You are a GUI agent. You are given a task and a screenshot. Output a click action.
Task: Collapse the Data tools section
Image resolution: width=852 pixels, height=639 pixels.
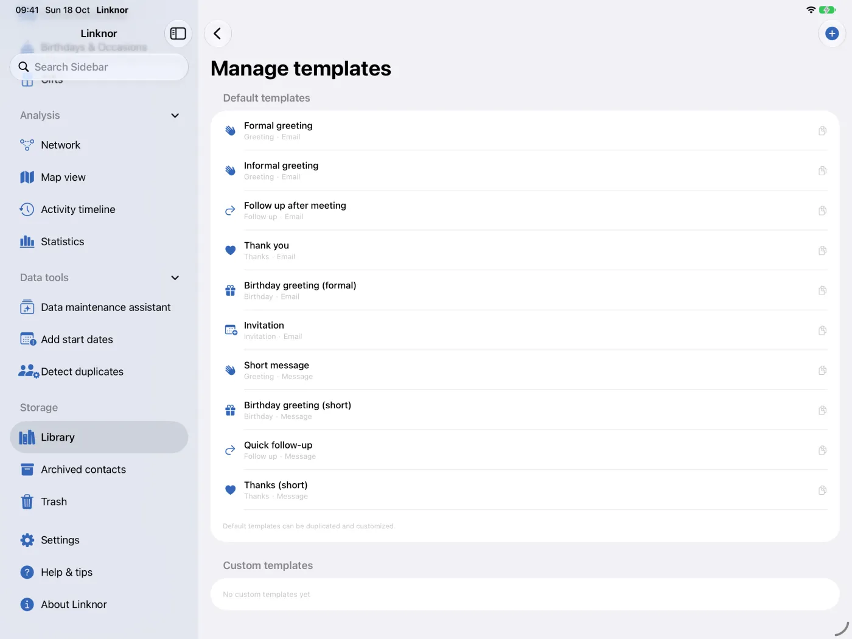[x=175, y=278]
